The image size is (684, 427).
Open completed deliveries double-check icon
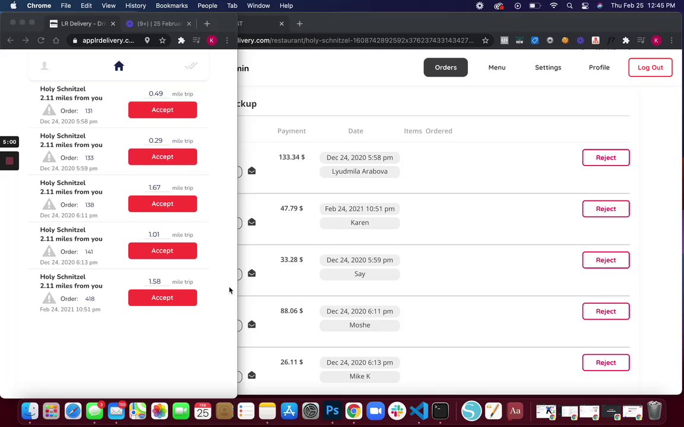[191, 66]
